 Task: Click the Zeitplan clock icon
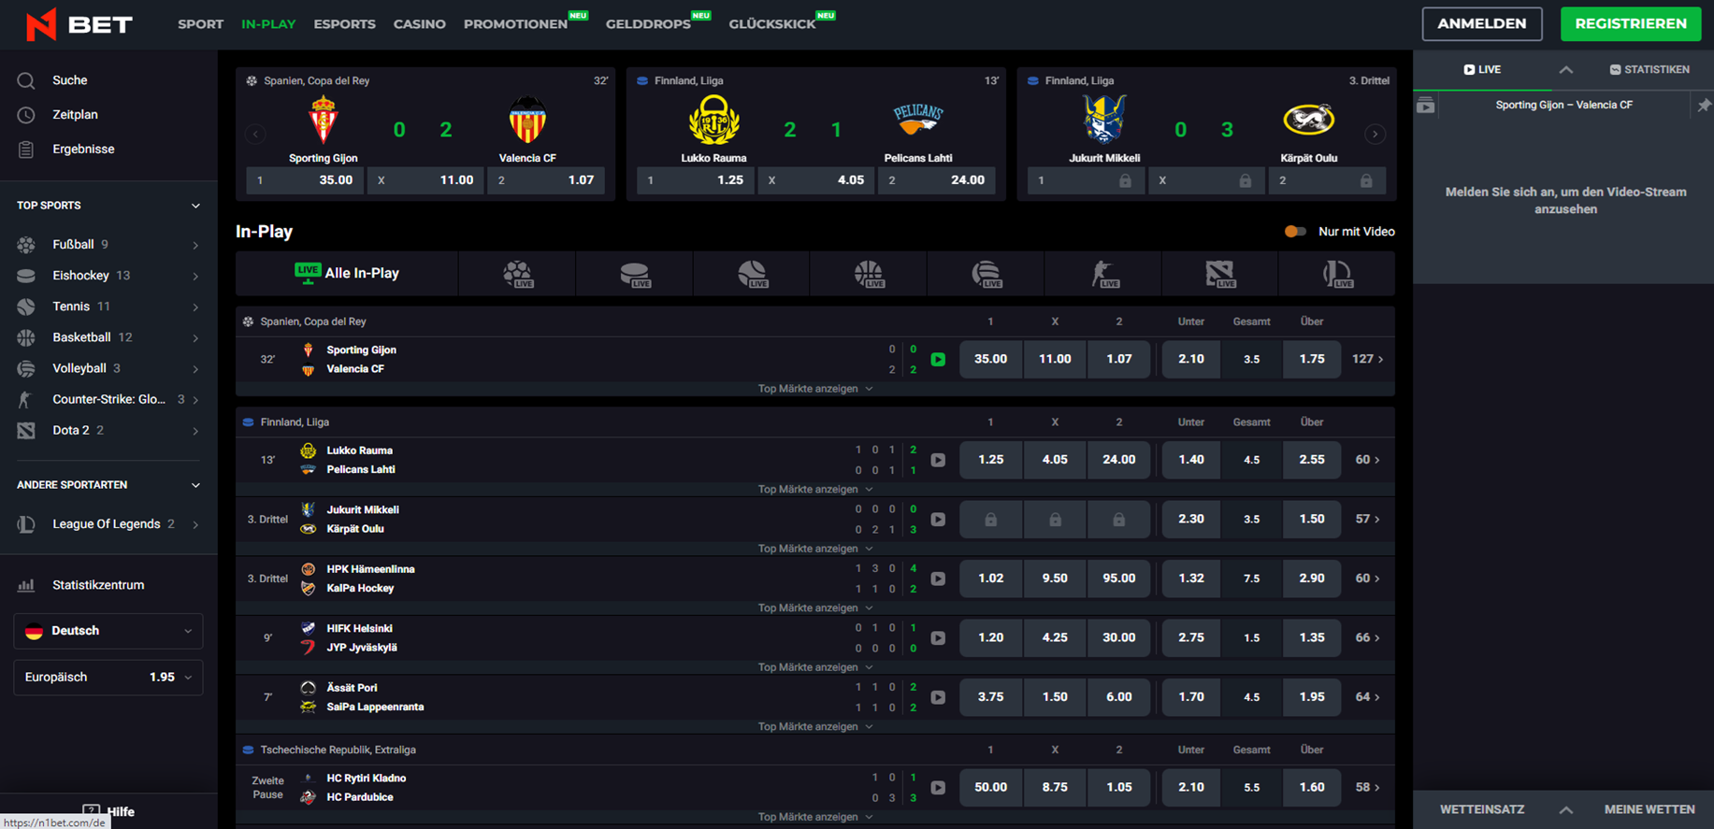[26, 115]
